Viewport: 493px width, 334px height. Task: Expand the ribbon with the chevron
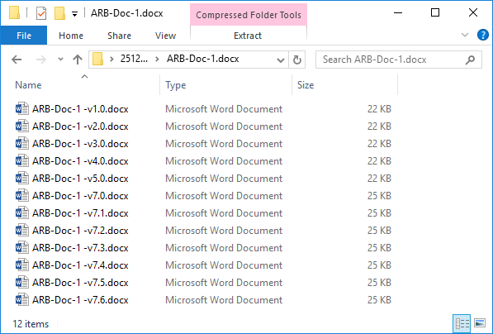465,35
